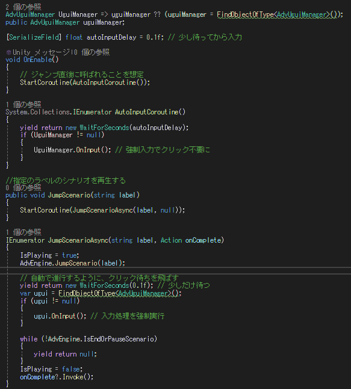The image size is (351, 389).
Task: Click AdvEngine.JumpScenario(label) line
Action: (72, 263)
